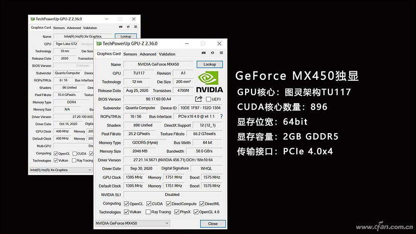Click Lookup button in Intel window
The width and height of the screenshot is (416, 234).
(126, 36)
